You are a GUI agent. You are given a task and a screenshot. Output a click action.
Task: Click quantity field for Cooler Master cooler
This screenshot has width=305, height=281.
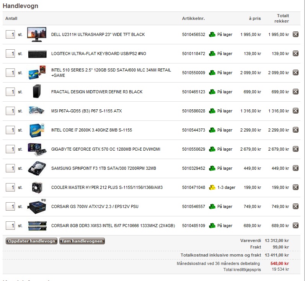click(x=10, y=188)
